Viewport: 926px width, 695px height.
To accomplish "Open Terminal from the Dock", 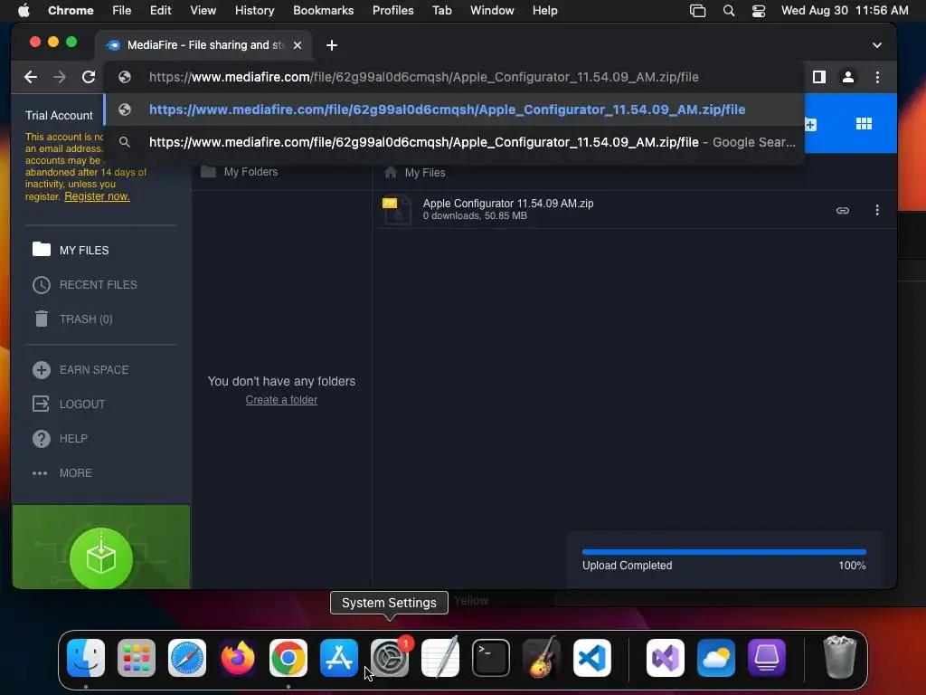I will 491,658.
